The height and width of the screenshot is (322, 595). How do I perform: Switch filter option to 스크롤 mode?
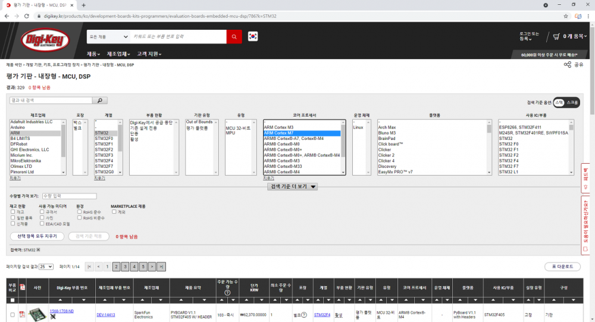(572, 102)
